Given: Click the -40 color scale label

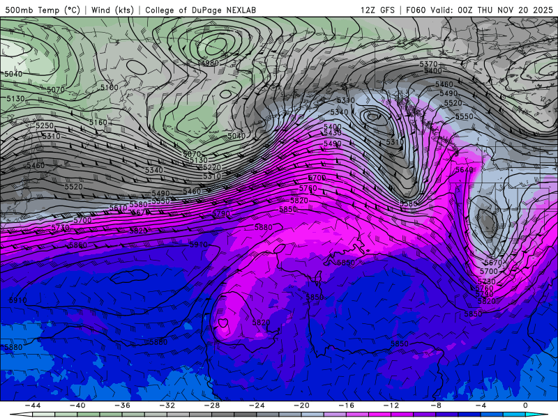Looking at the screenshot, I should 77,405.
